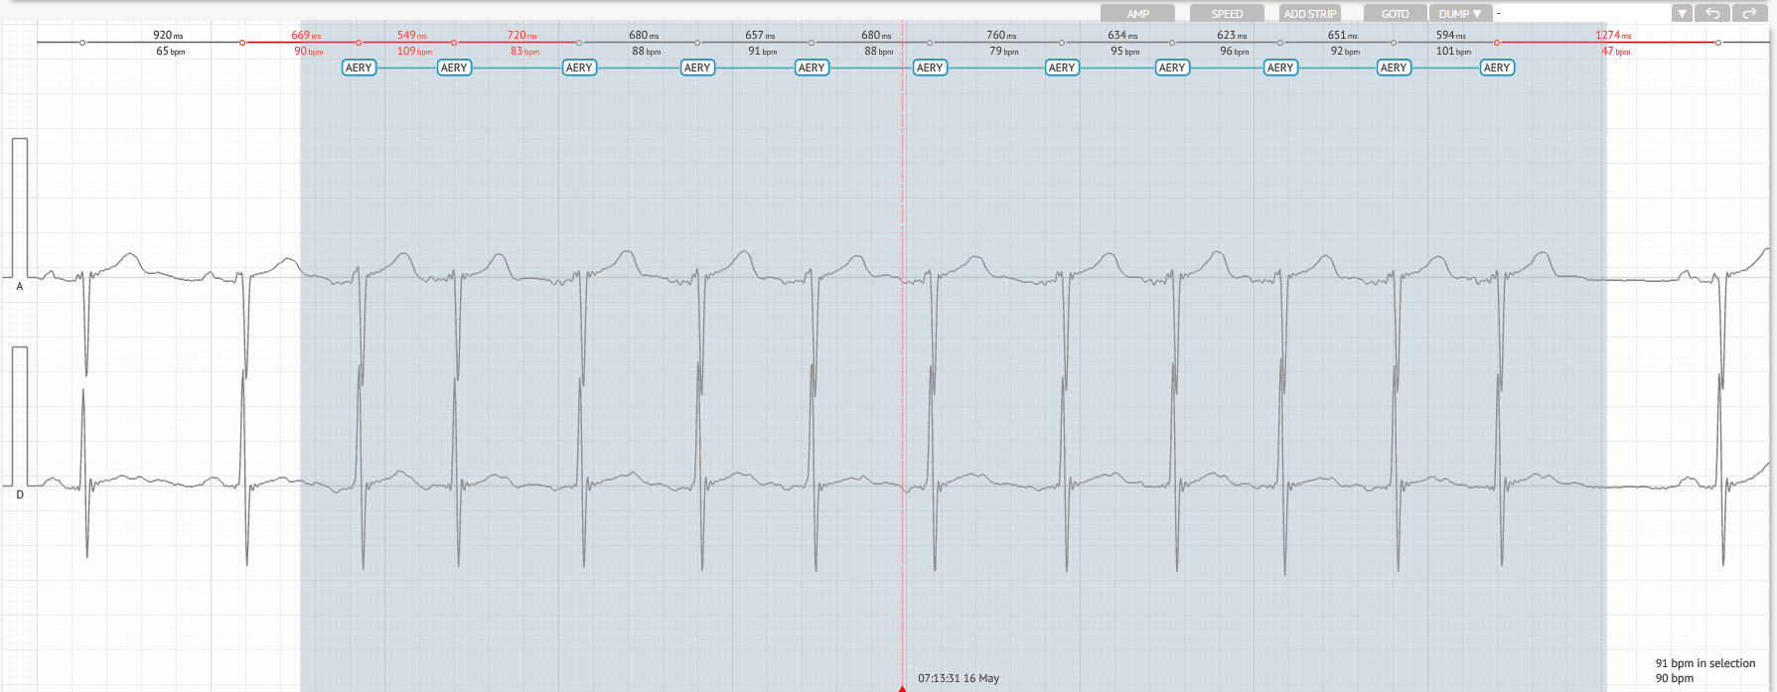1777x692 pixels.
Task: Click red beat marker starting 1274 ms interval
Action: [1497, 43]
